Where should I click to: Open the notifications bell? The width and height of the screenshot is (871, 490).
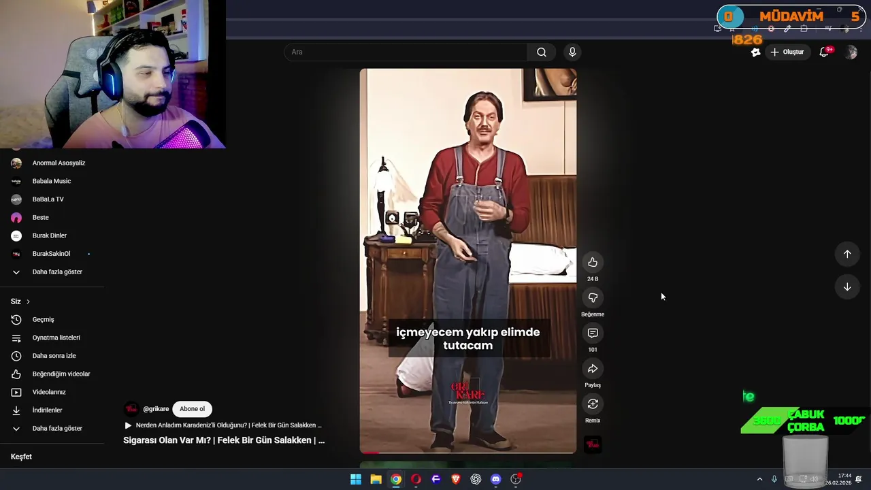[x=824, y=52]
